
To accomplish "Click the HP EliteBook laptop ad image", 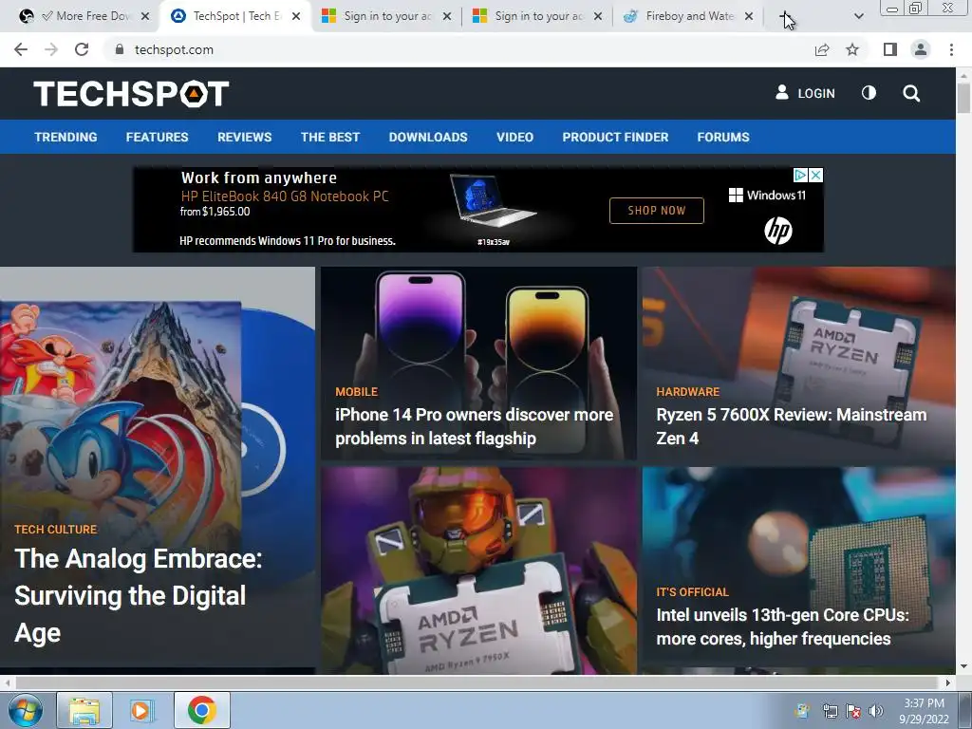I will pyautogui.click(x=493, y=202).
